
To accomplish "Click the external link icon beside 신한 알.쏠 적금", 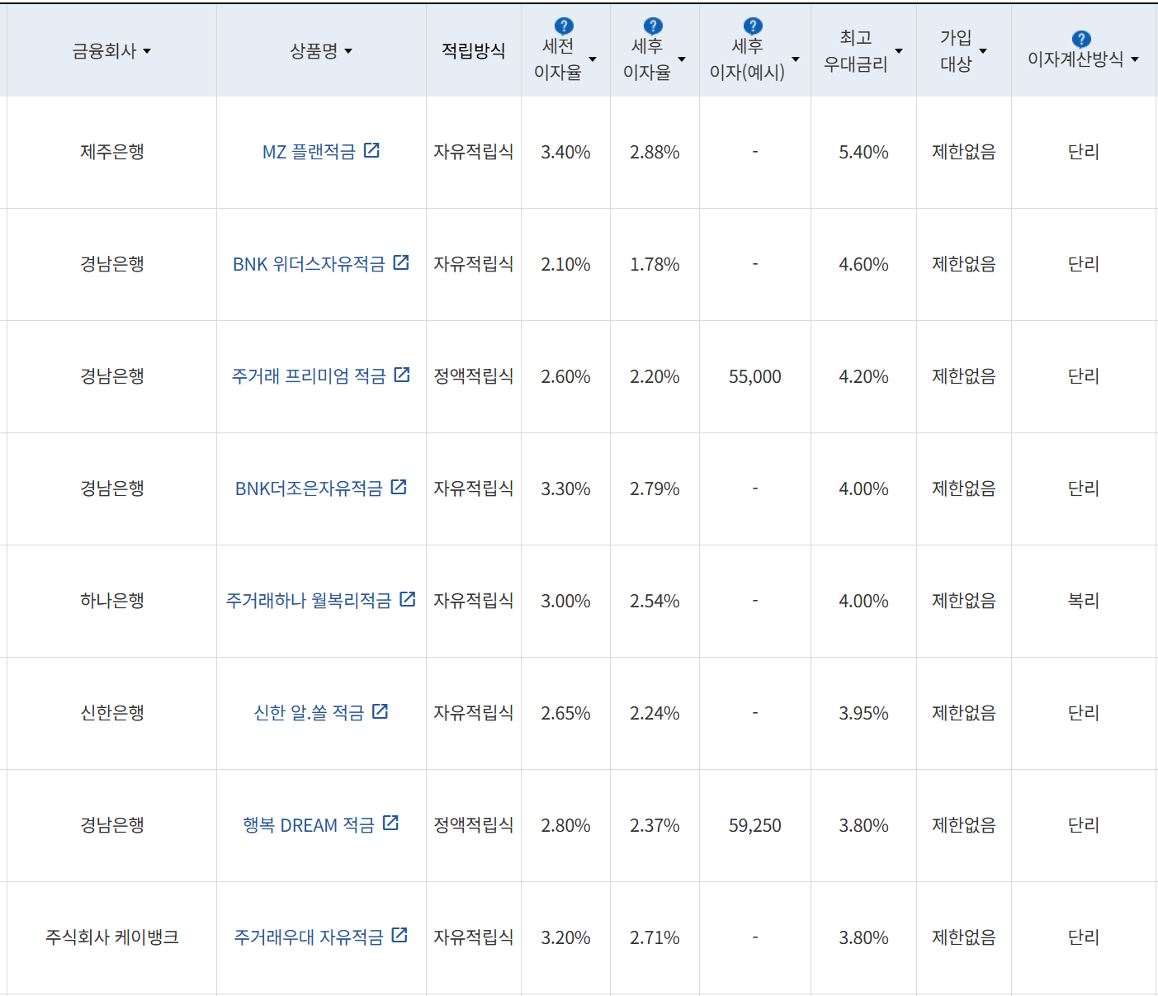I will 380,711.
